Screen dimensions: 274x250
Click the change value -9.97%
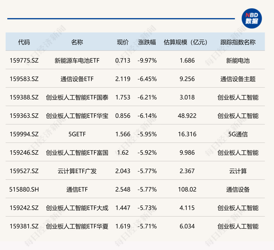[x=147, y=60]
